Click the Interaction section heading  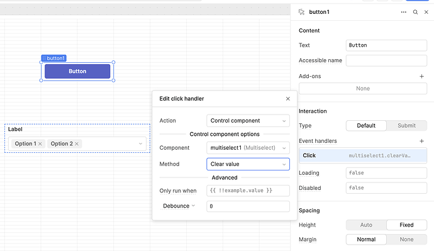pyautogui.click(x=313, y=111)
